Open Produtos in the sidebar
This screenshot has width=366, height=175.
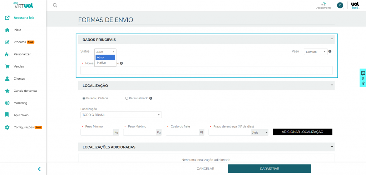click(x=20, y=42)
